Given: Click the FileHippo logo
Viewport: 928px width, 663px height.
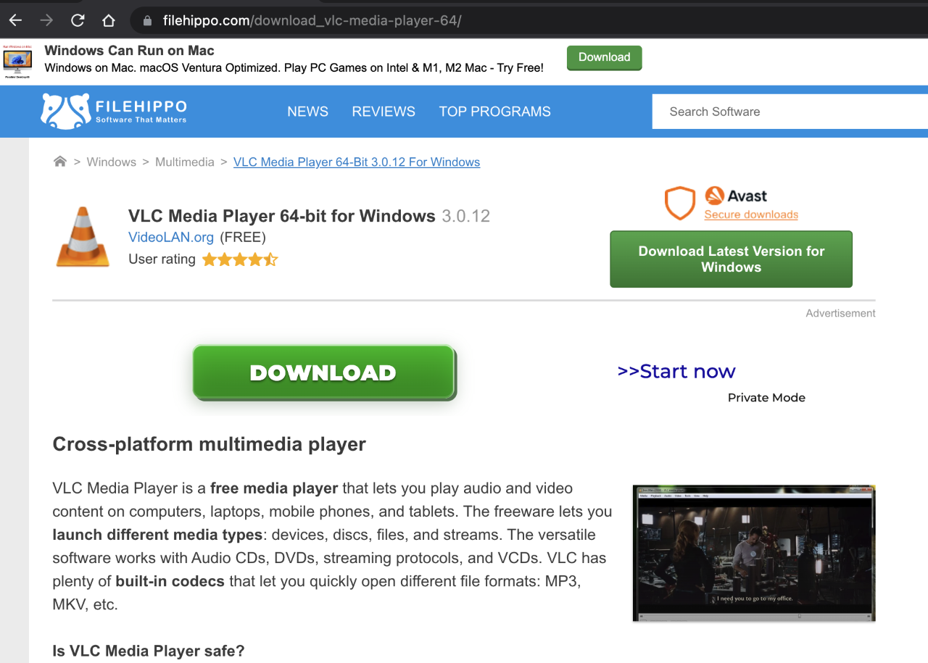Looking at the screenshot, I should pos(114,111).
